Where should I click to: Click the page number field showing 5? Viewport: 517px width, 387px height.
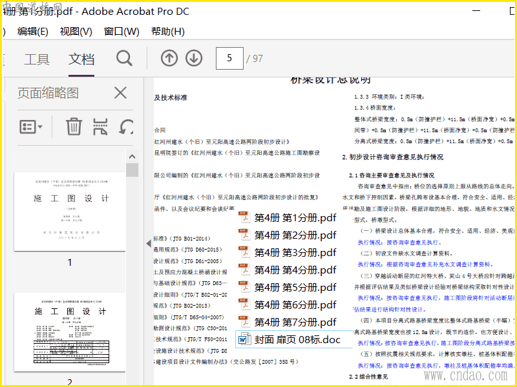(229, 58)
